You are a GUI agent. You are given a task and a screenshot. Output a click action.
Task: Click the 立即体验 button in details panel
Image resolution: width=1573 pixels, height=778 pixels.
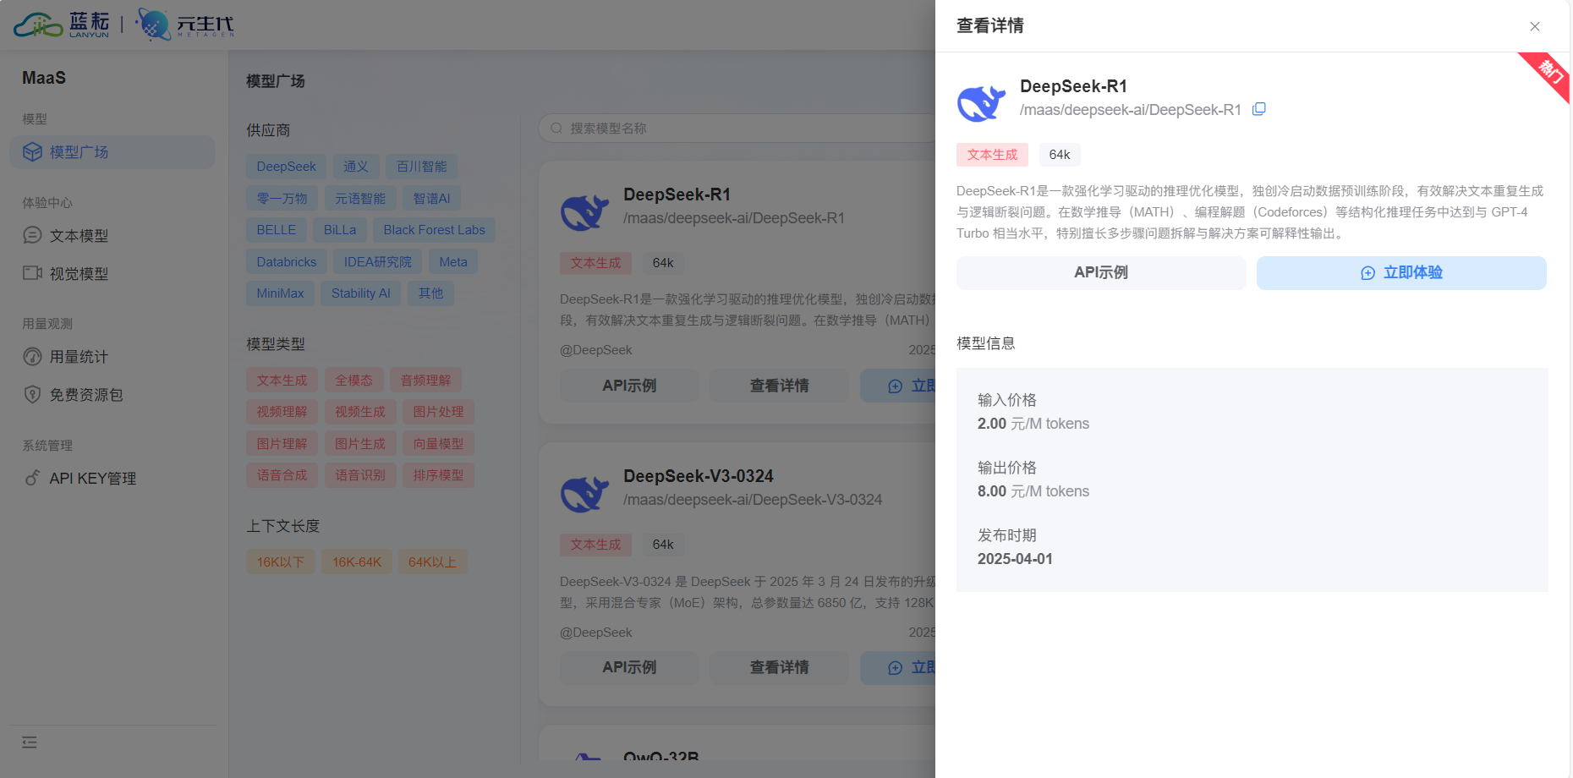tap(1401, 273)
